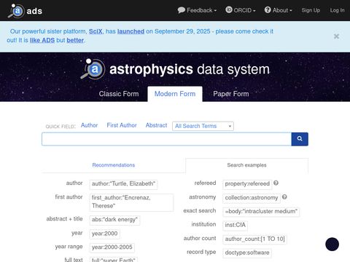350x262 pixels.
Task: Open the SciX link in banner
Action: [96, 31]
